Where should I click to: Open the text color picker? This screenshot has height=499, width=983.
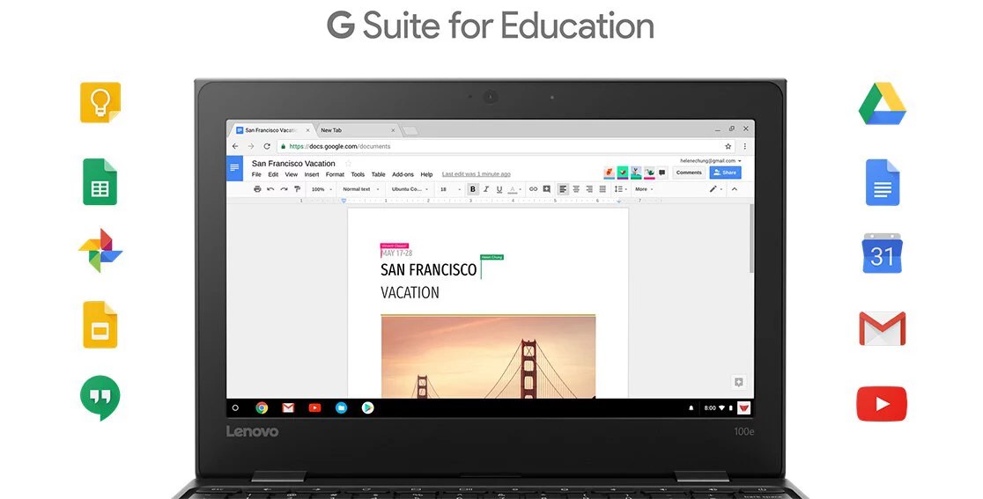click(x=513, y=189)
